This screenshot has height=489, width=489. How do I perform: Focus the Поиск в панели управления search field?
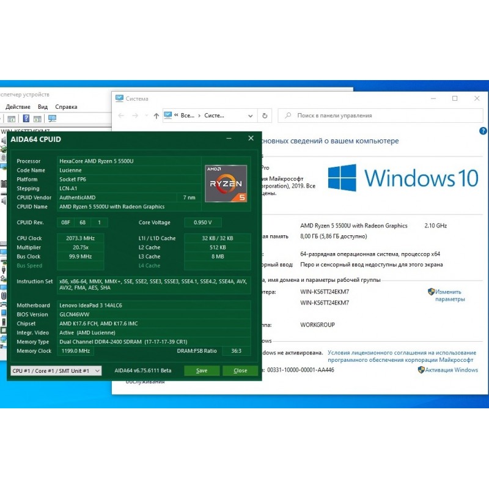click(x=380, y=116)
